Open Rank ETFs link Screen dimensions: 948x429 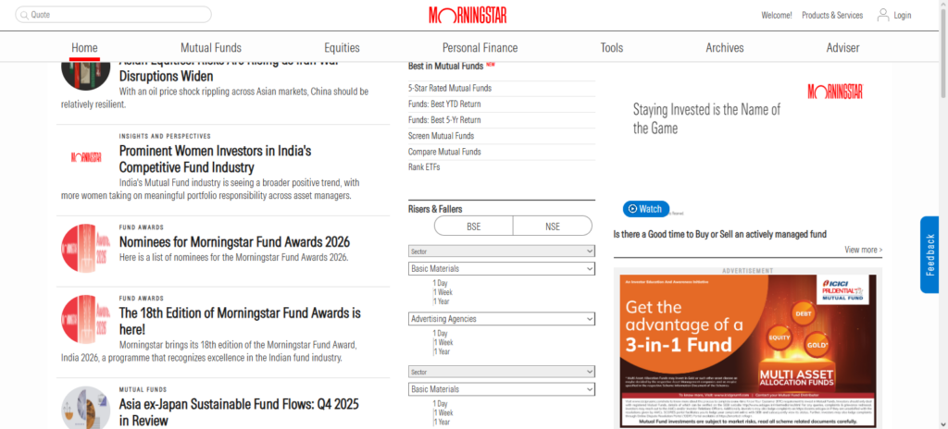[x=424, y=167]
